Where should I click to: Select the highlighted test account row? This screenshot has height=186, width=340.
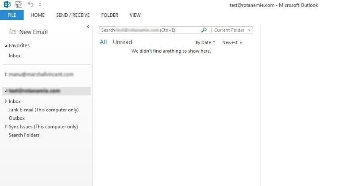46,91
